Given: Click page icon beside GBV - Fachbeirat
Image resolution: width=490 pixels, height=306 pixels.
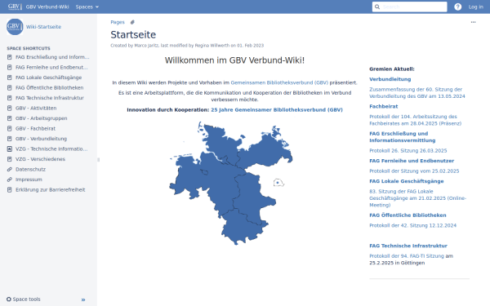Looking at the screenshot, I should coord(9,129).
